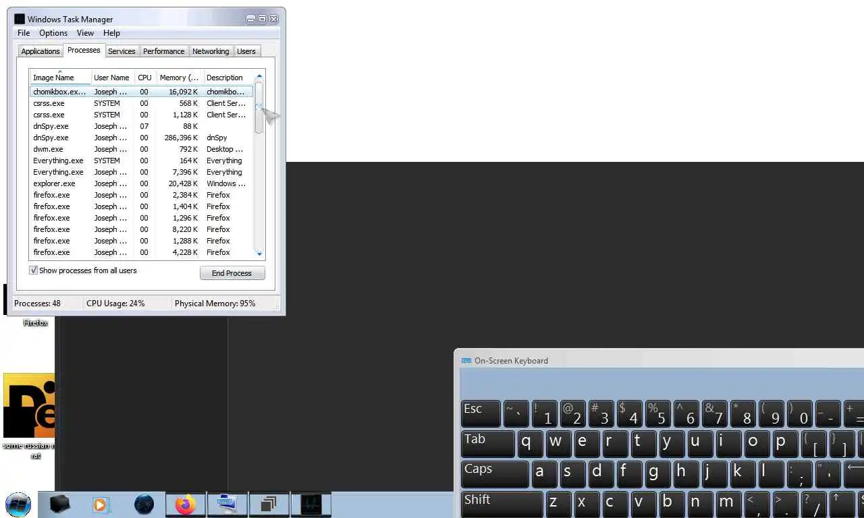864x518 pixels.
Task: Click the Tab key on keyboard
Action: click(x=488, y=444)
